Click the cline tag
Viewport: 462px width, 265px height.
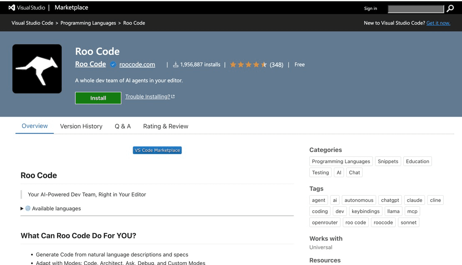[x=435, y=200]
